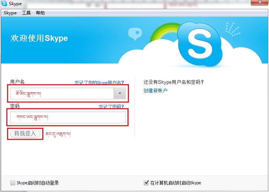Open the Skype menu in menu bar

[x=10, y=13]
